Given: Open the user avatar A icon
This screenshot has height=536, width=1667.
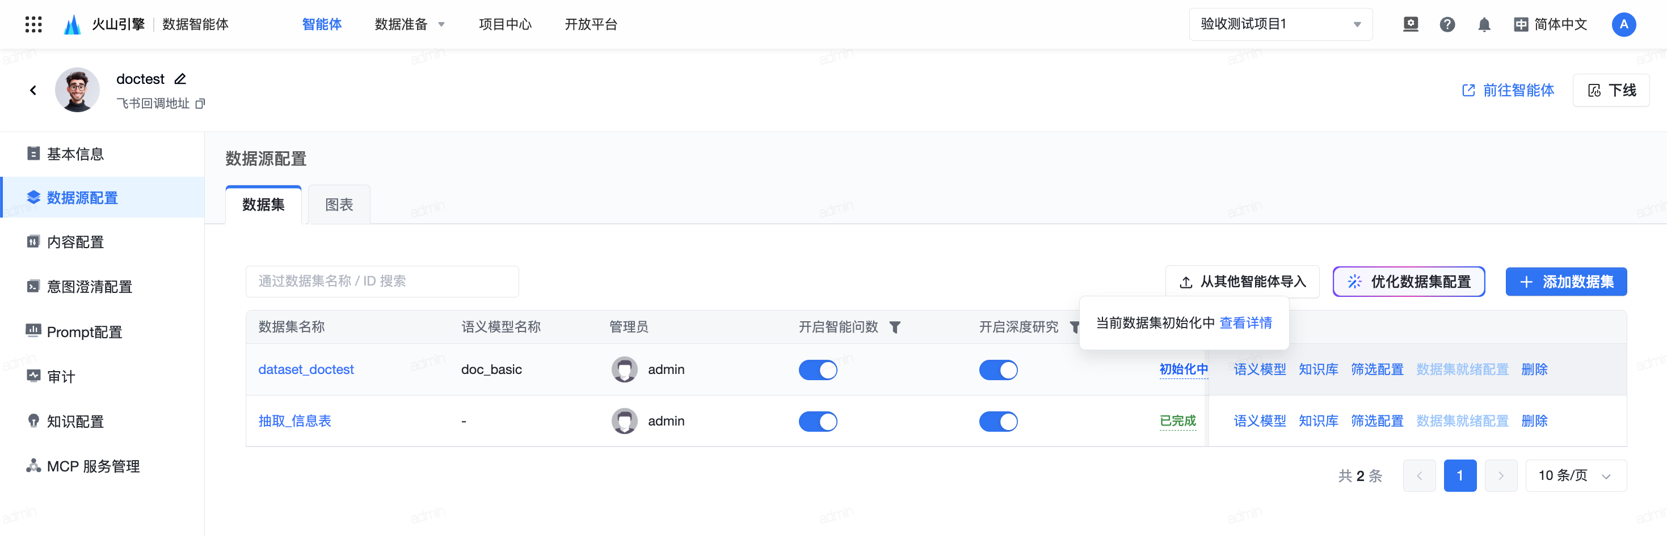Looking at the screenshot, I should (1623, 24).
